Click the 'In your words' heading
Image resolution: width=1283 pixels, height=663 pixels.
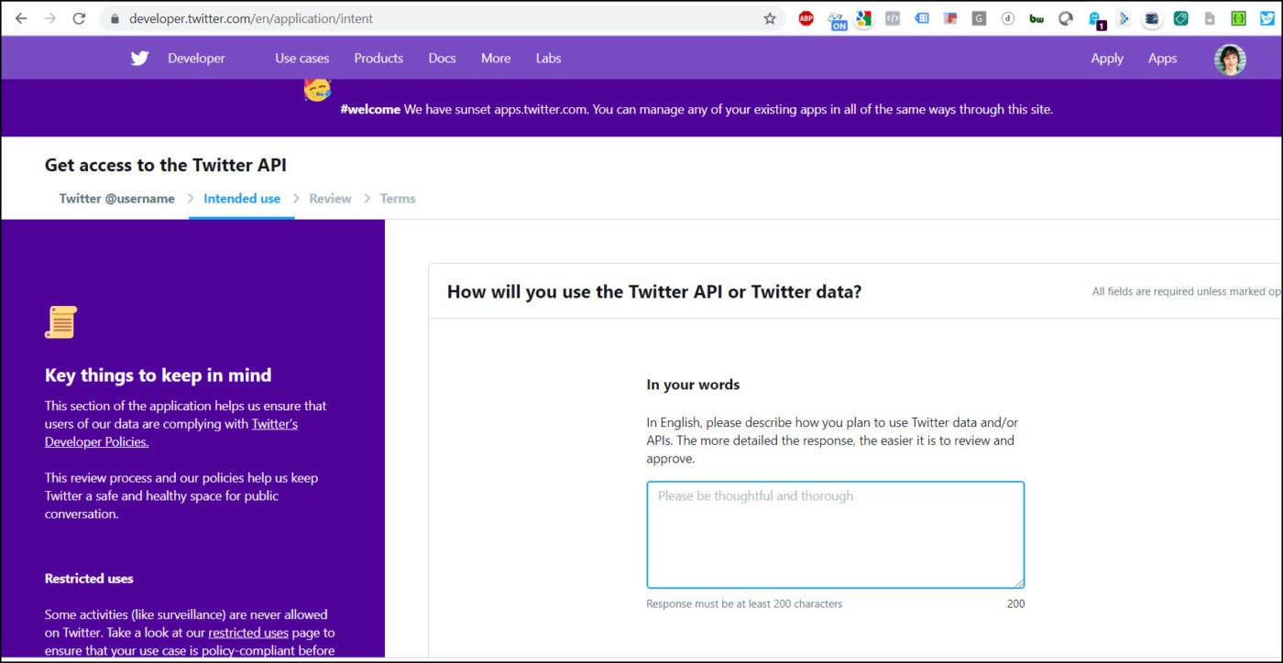[x=693, y=385]
